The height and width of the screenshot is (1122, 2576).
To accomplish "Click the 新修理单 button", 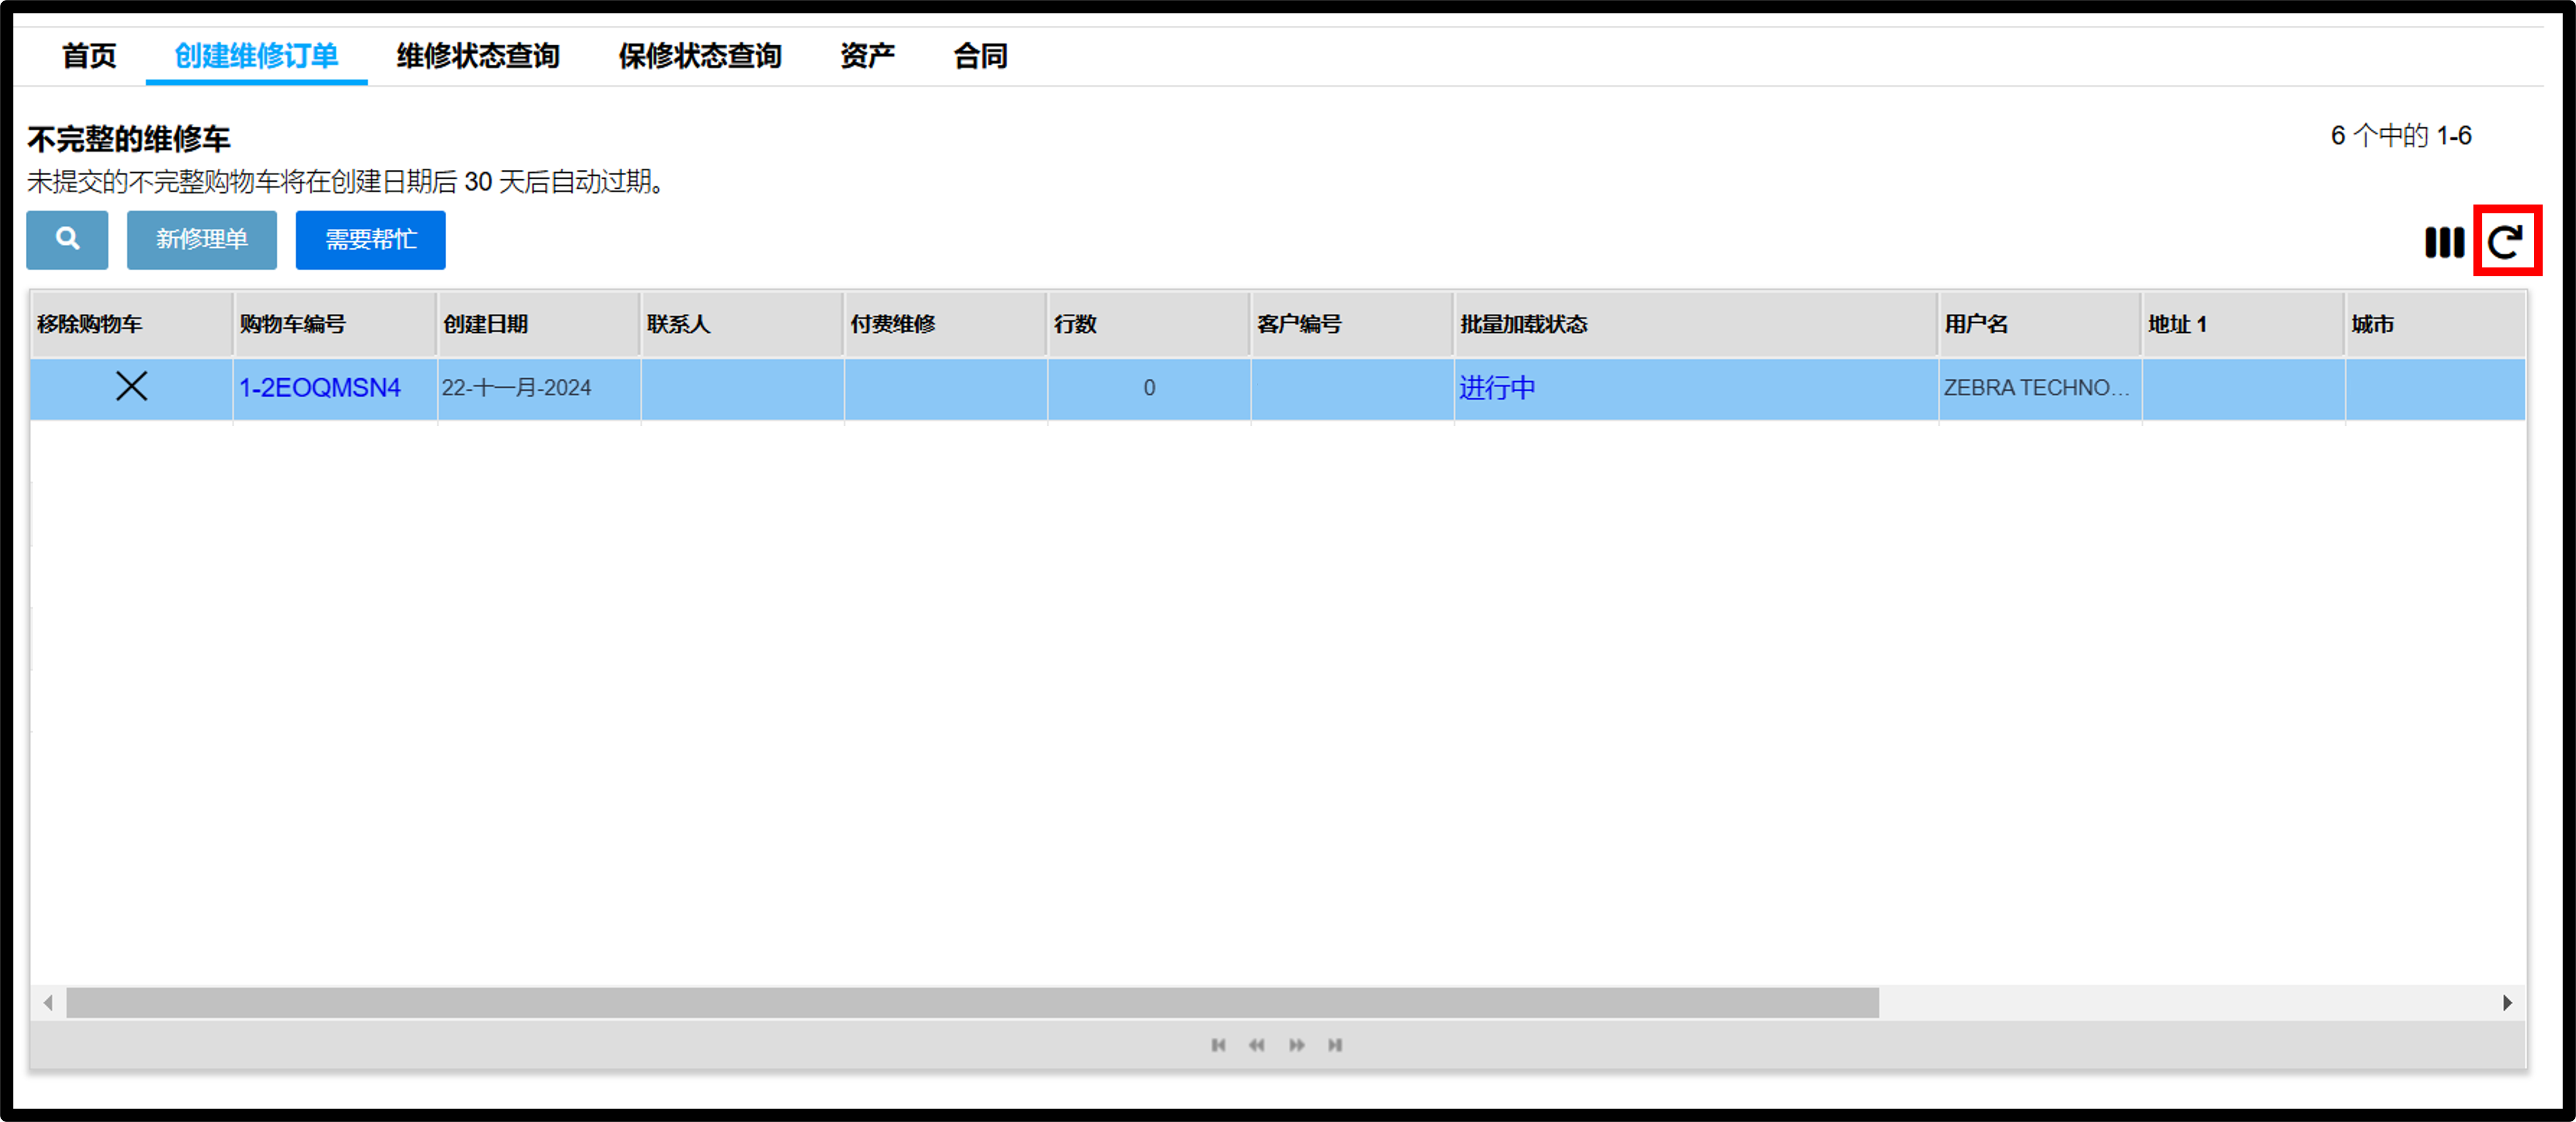I will pyautogui.click(x=202, y=239).
